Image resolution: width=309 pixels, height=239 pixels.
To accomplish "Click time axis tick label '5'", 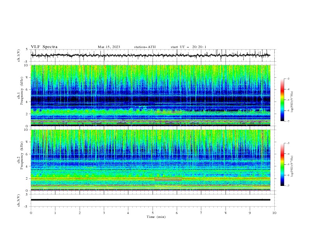I will click(153, 213).
